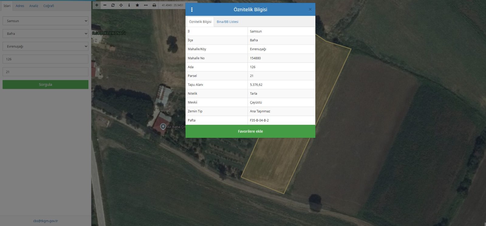Click the Ada input field containing 126

coord(46,59)
